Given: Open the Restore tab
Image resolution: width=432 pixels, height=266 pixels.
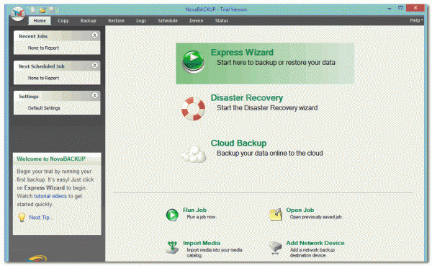Looking at the screenshot, I should (x=116, y=21).
